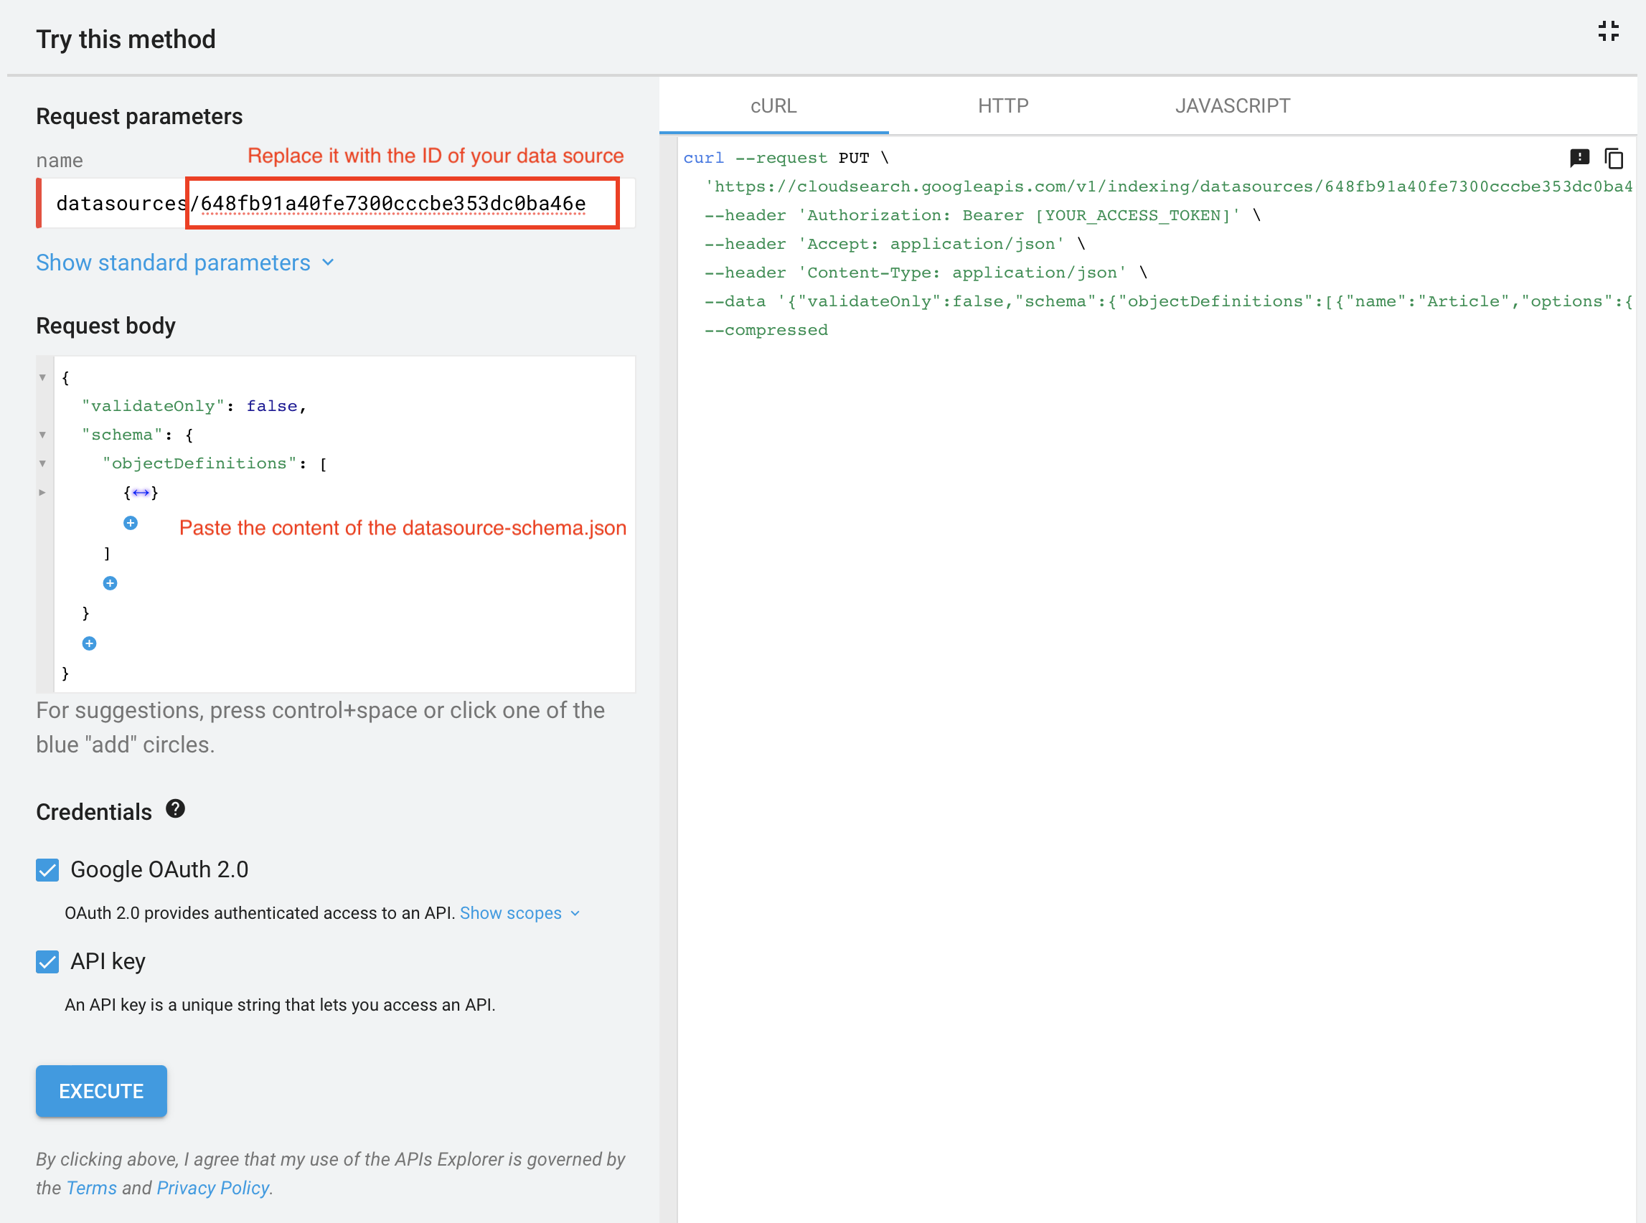Click the add circle inside the objectDefinitions array
This screenshot has width=1646, height=1223.
pyautogui.click(x=131, y=524)
